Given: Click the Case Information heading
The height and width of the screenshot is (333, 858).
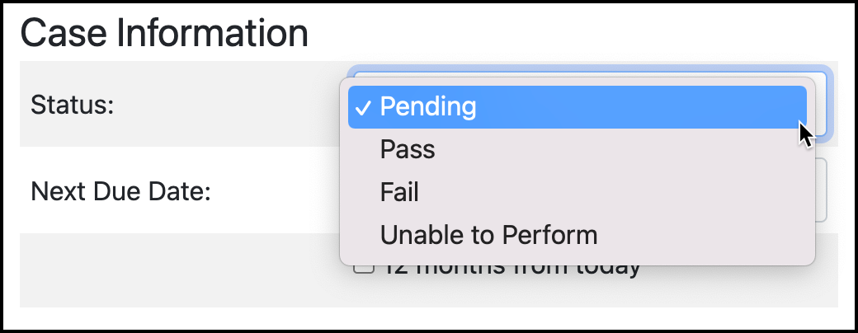Looking at the screenshot, I should (x=163, y=33).
